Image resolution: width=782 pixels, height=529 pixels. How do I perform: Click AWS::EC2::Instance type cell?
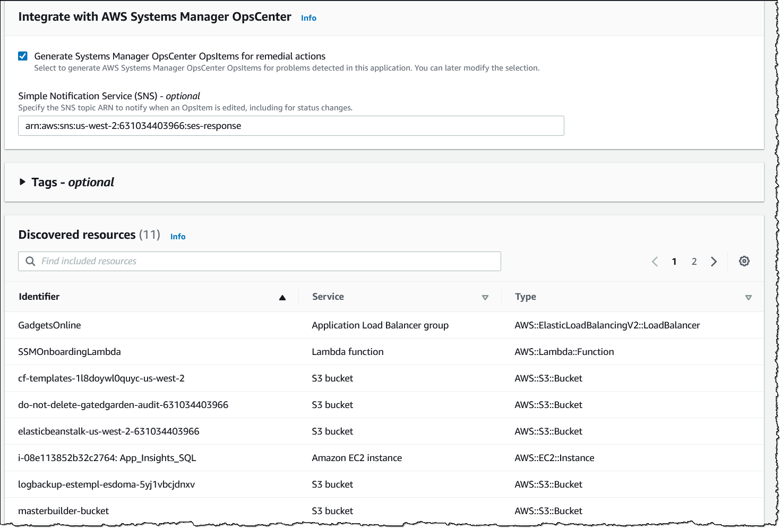coord(555,458)
